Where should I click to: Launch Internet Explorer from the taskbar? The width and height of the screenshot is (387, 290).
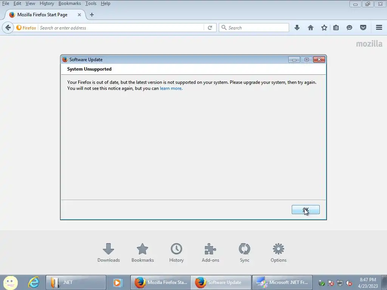34,282
